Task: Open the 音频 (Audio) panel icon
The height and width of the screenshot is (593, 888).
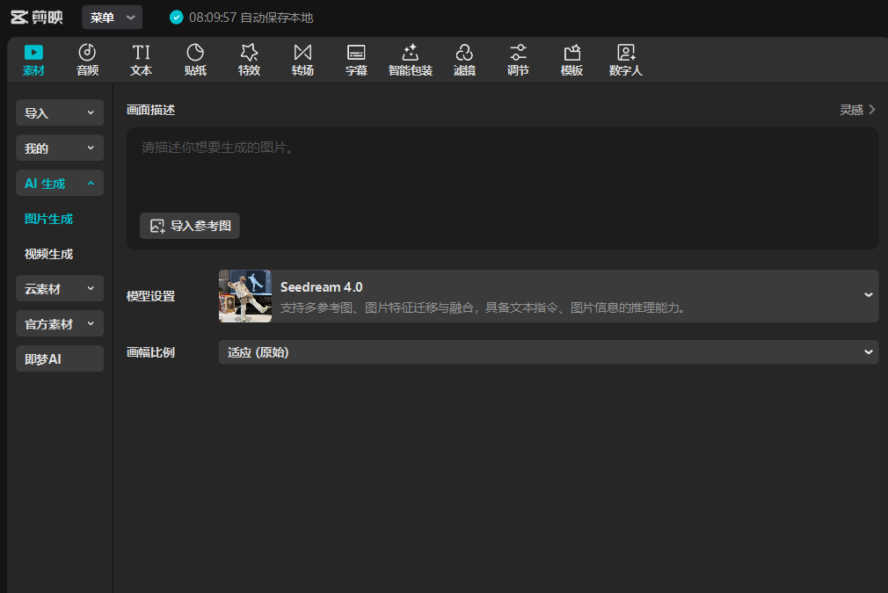Action: (87, 54)
